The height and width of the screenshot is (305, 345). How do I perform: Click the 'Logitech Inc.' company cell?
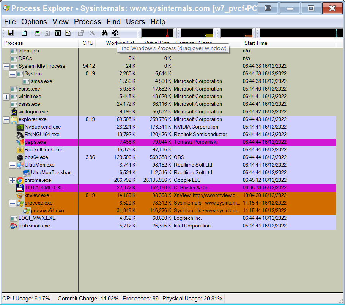click(188, 218)
